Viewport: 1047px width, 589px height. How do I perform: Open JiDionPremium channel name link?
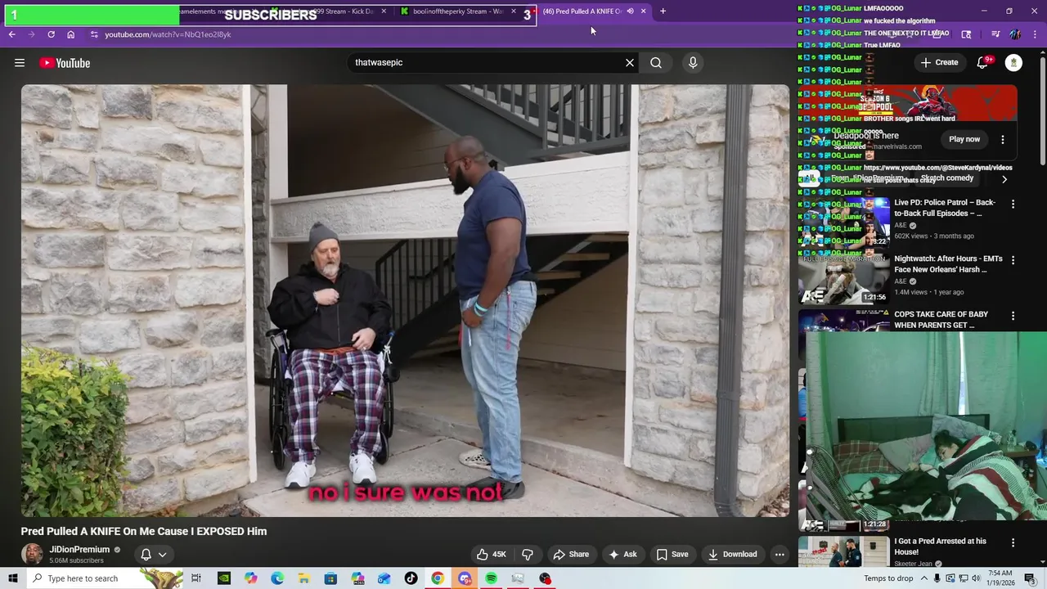pyautogui.click(x=79, y=550)
